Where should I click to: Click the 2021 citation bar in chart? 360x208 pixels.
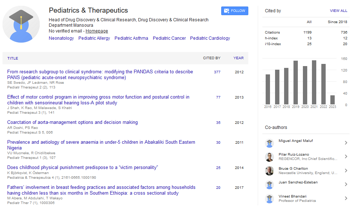tap(314, 82)
